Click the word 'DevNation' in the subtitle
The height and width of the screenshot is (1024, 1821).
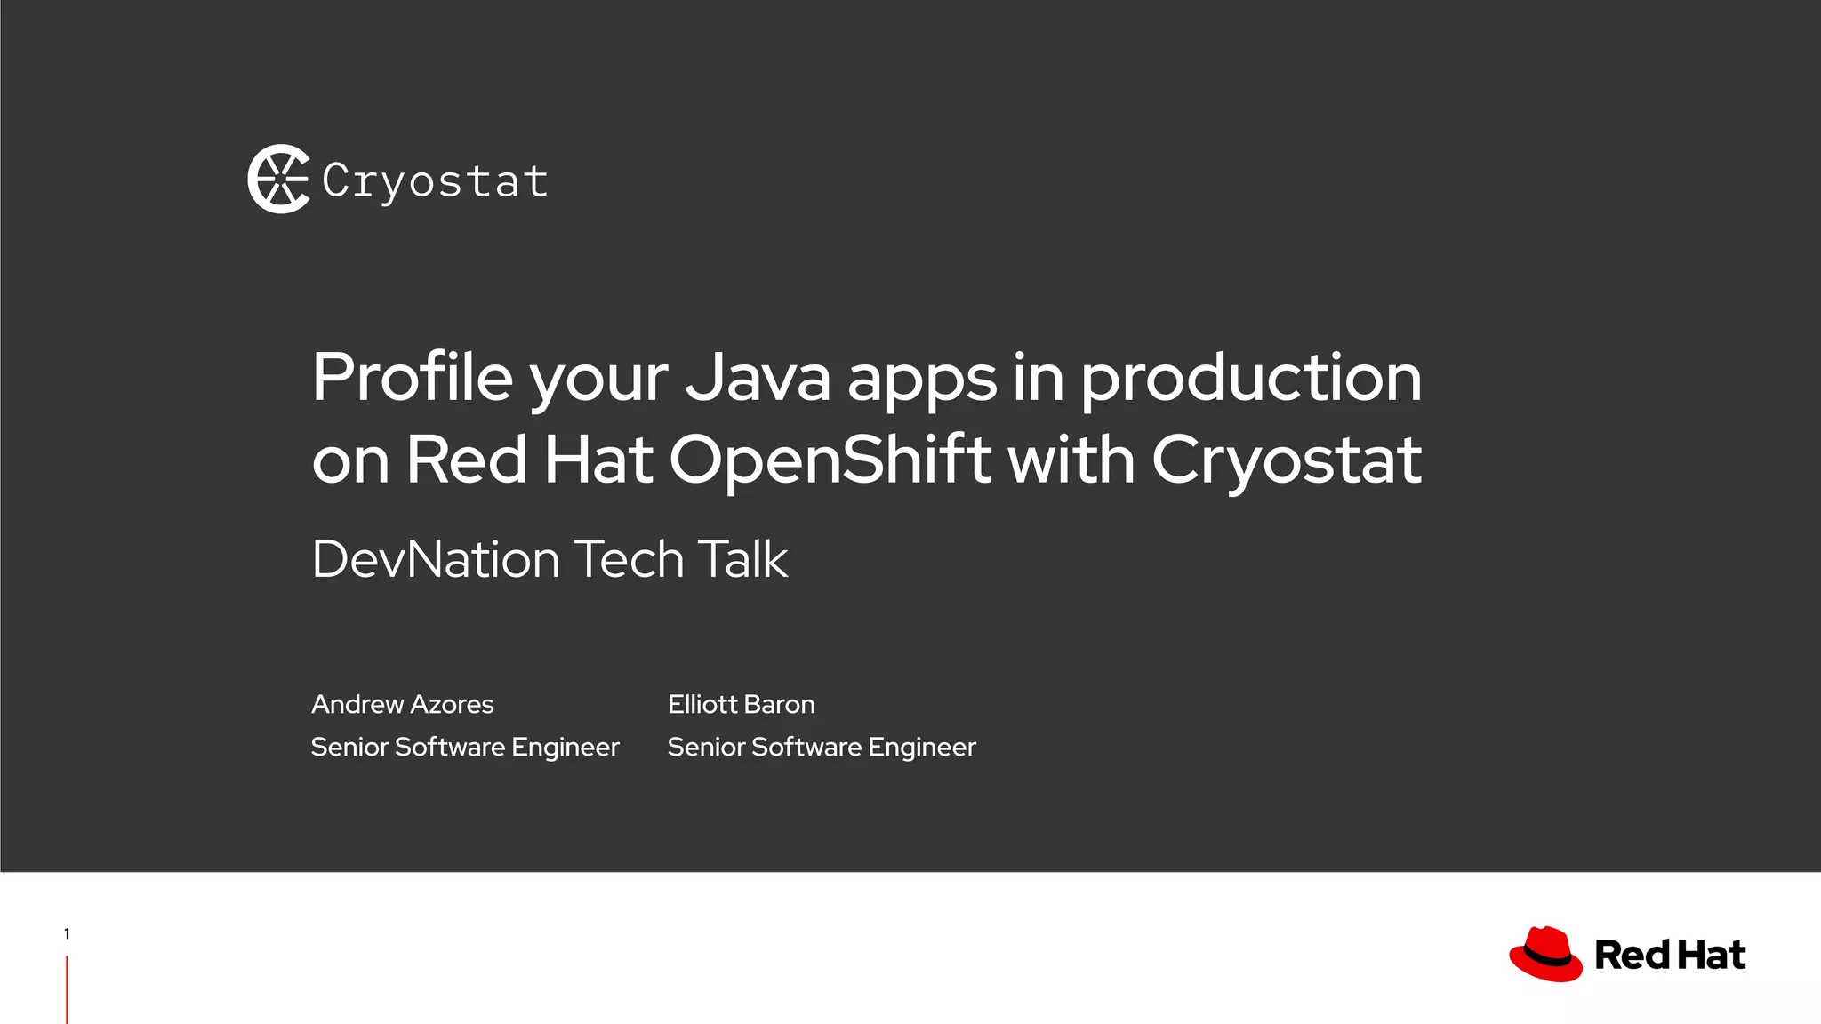pos(436,559)
